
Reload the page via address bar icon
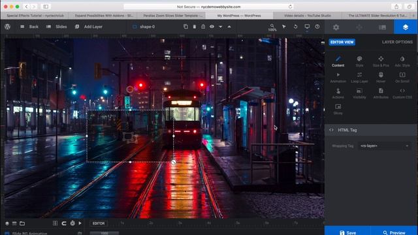pos(290,7)
